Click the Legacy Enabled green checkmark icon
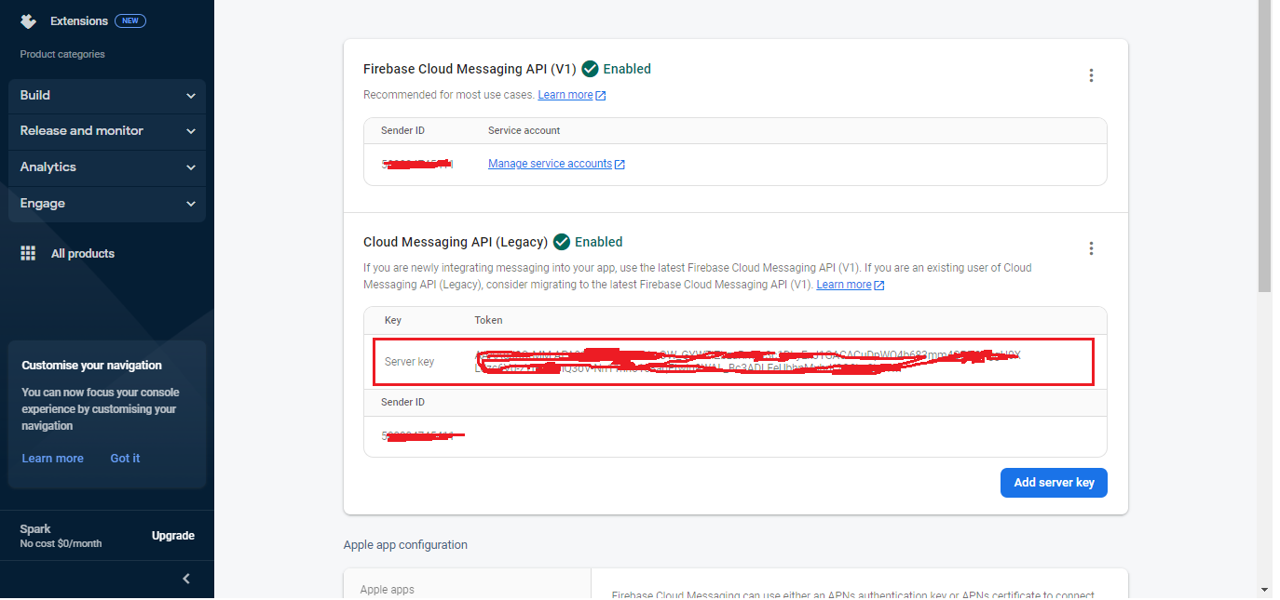The width and height of the screenshot is (1280, 600). pos(562,242)
